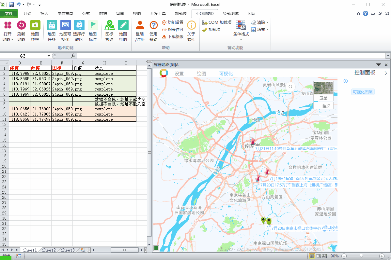This screenshot has width=391, height=260.
Task: Open 功能设置 gear option
Action: [x=173, y=22]
